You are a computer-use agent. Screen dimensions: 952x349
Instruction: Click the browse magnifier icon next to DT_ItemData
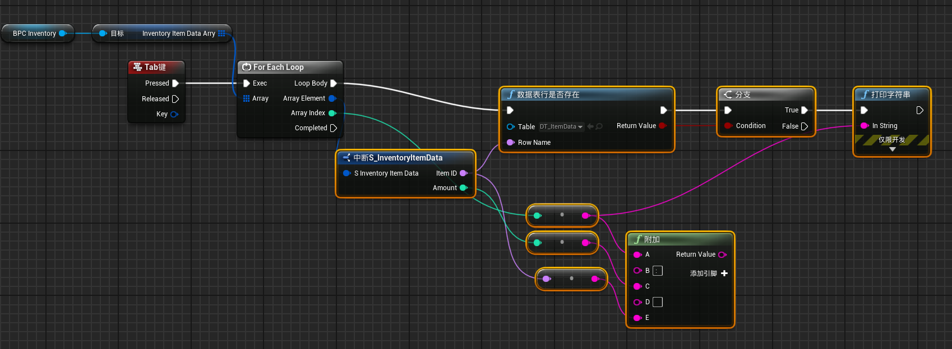(x=599, y=127)
